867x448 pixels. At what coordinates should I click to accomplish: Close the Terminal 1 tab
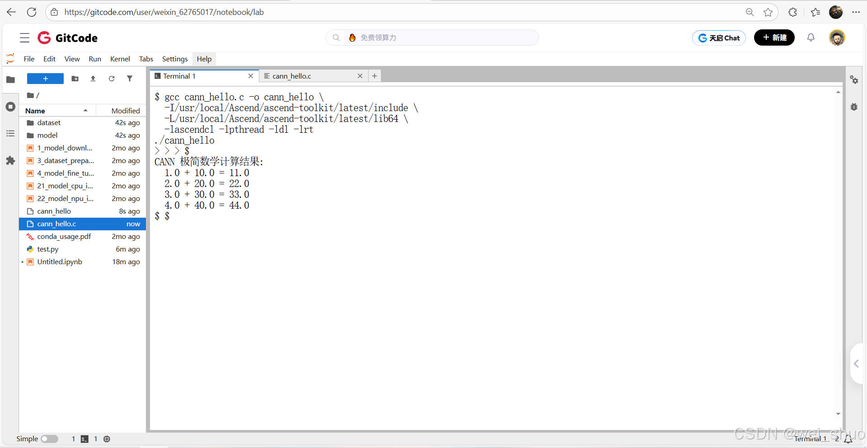251,76
